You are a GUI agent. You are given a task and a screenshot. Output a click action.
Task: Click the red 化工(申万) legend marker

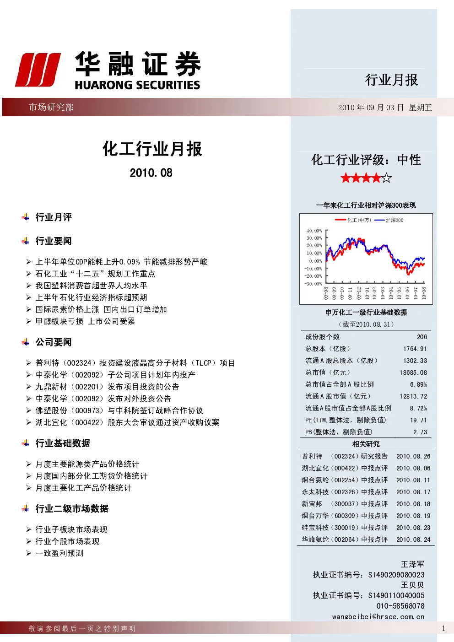click(x=340, y=220)
